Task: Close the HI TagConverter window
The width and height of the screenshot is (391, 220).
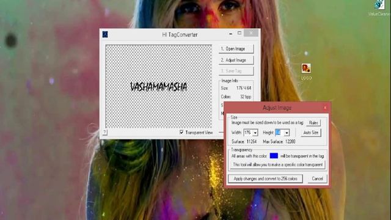Action: [251, 33]
